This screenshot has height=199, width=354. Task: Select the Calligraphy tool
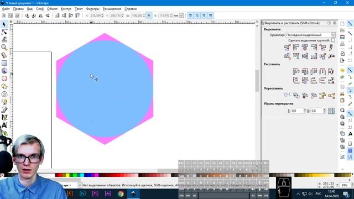click(x=4, y=117)
